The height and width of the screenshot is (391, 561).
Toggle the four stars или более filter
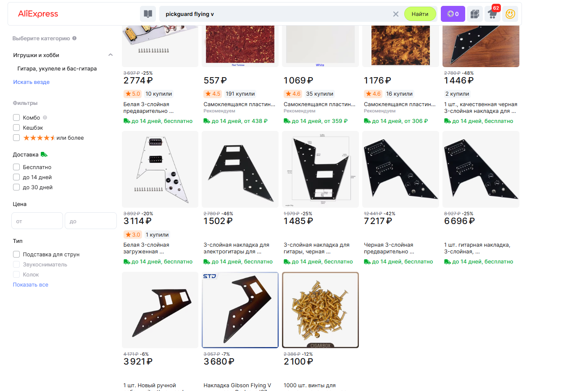tap(16, 138)
